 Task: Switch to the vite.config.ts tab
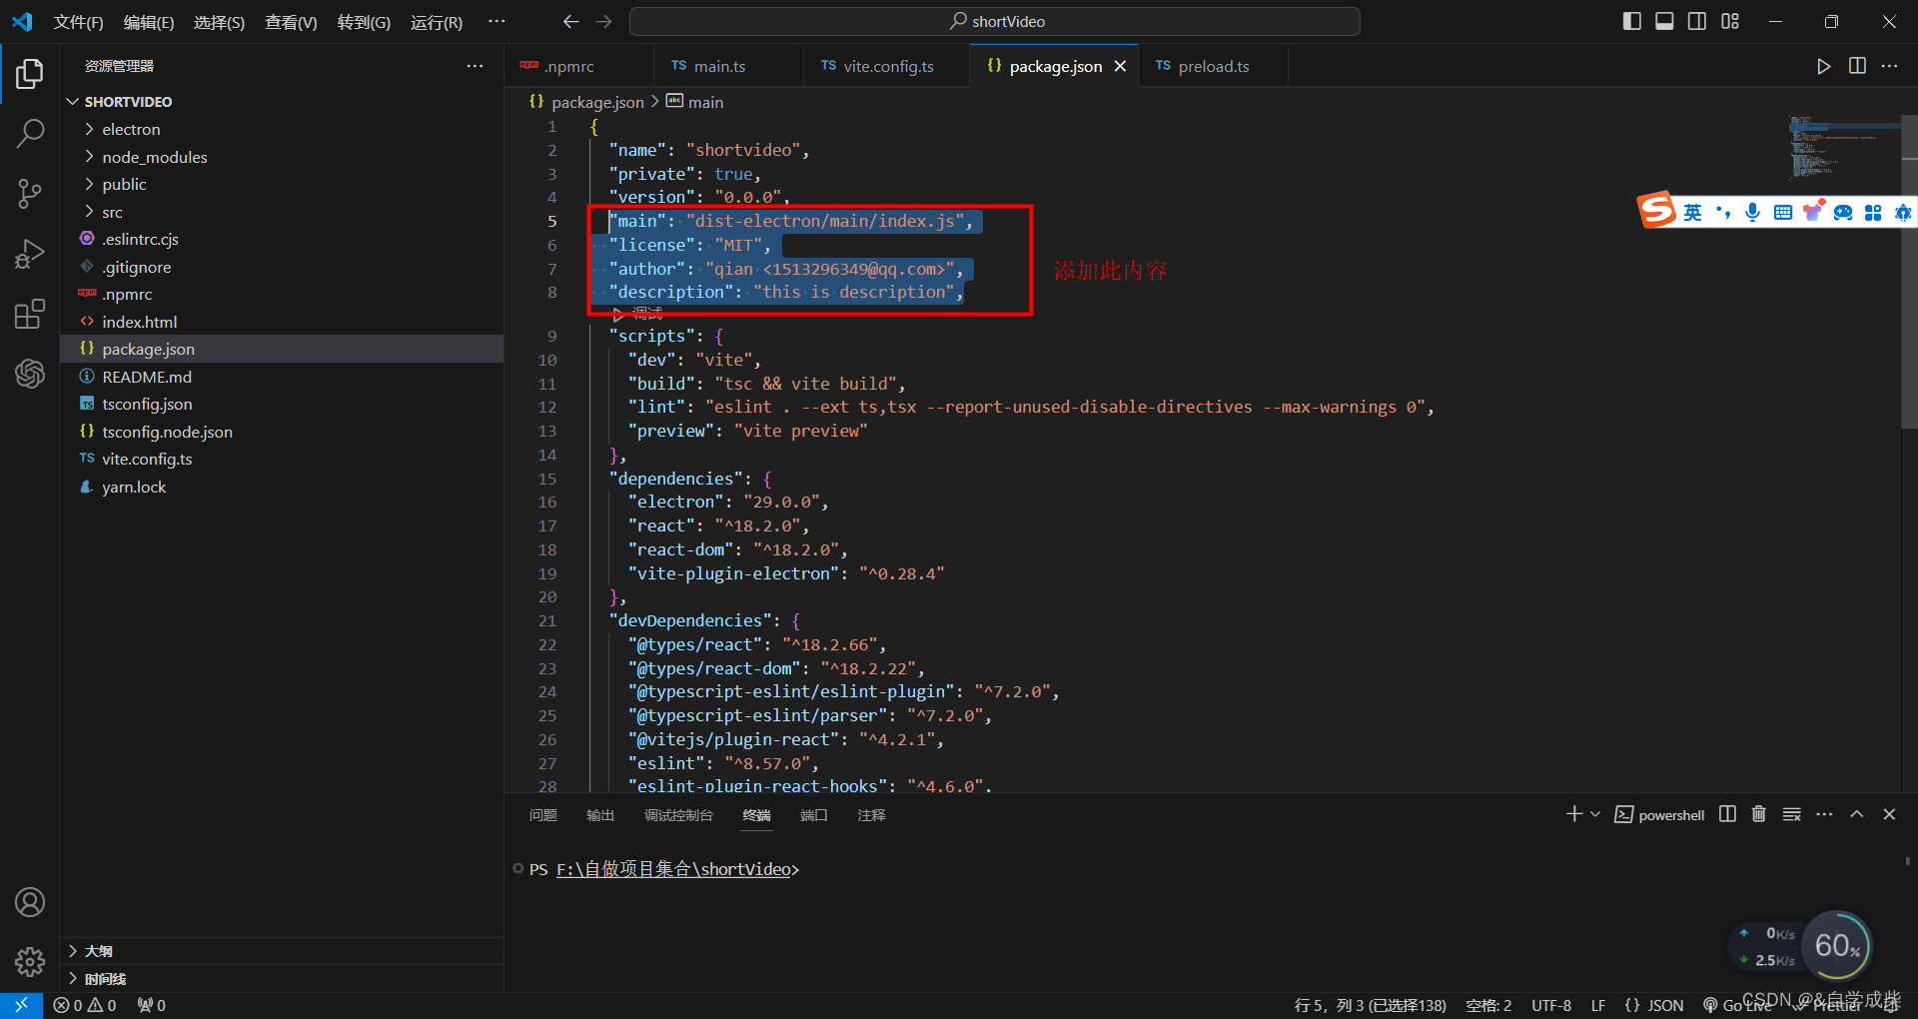point(885,66)
